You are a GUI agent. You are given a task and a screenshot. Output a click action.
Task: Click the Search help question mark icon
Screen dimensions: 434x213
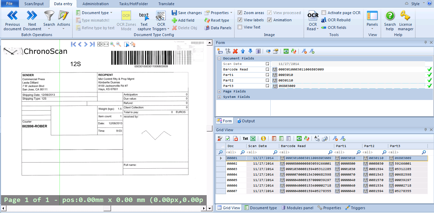pyautogui.click(x=390, y=16)
